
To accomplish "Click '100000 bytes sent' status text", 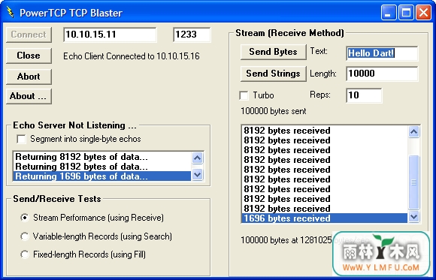I will pyautogui.click(x=274, y=111).
